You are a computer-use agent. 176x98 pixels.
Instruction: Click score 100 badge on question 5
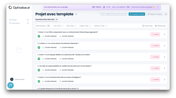coord(39,81)
